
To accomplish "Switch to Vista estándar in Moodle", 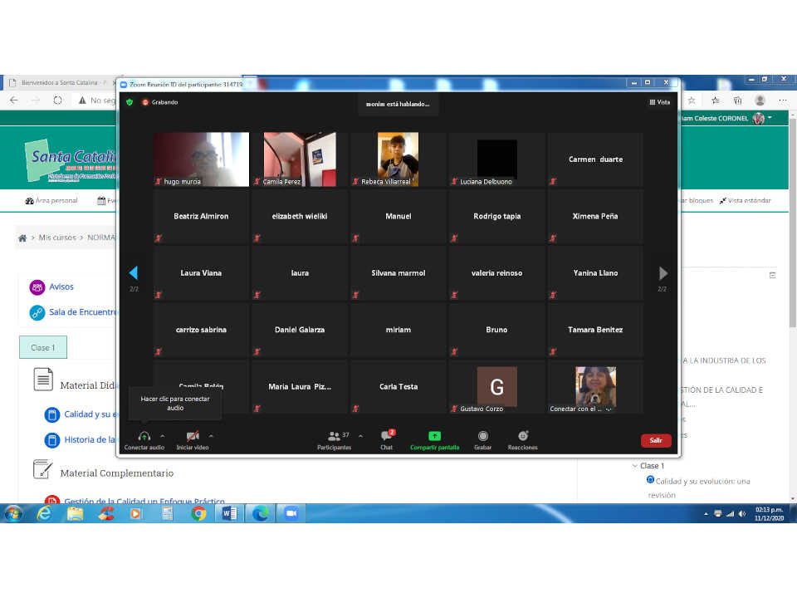I will pos(746,200).
